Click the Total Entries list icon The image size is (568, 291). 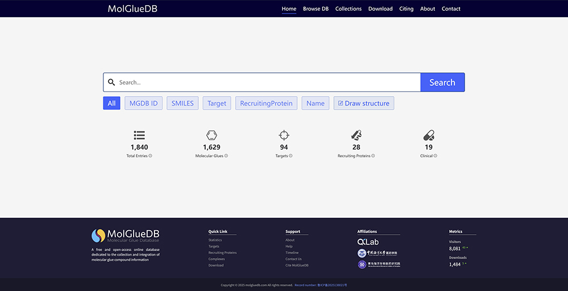[x=139, y=135]
